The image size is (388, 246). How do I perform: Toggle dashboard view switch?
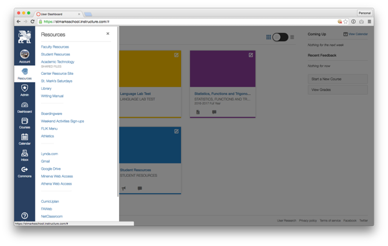[280, 37]
